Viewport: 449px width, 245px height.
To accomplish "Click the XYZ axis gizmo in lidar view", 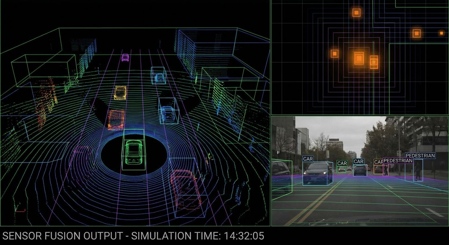I will point(20,207).
